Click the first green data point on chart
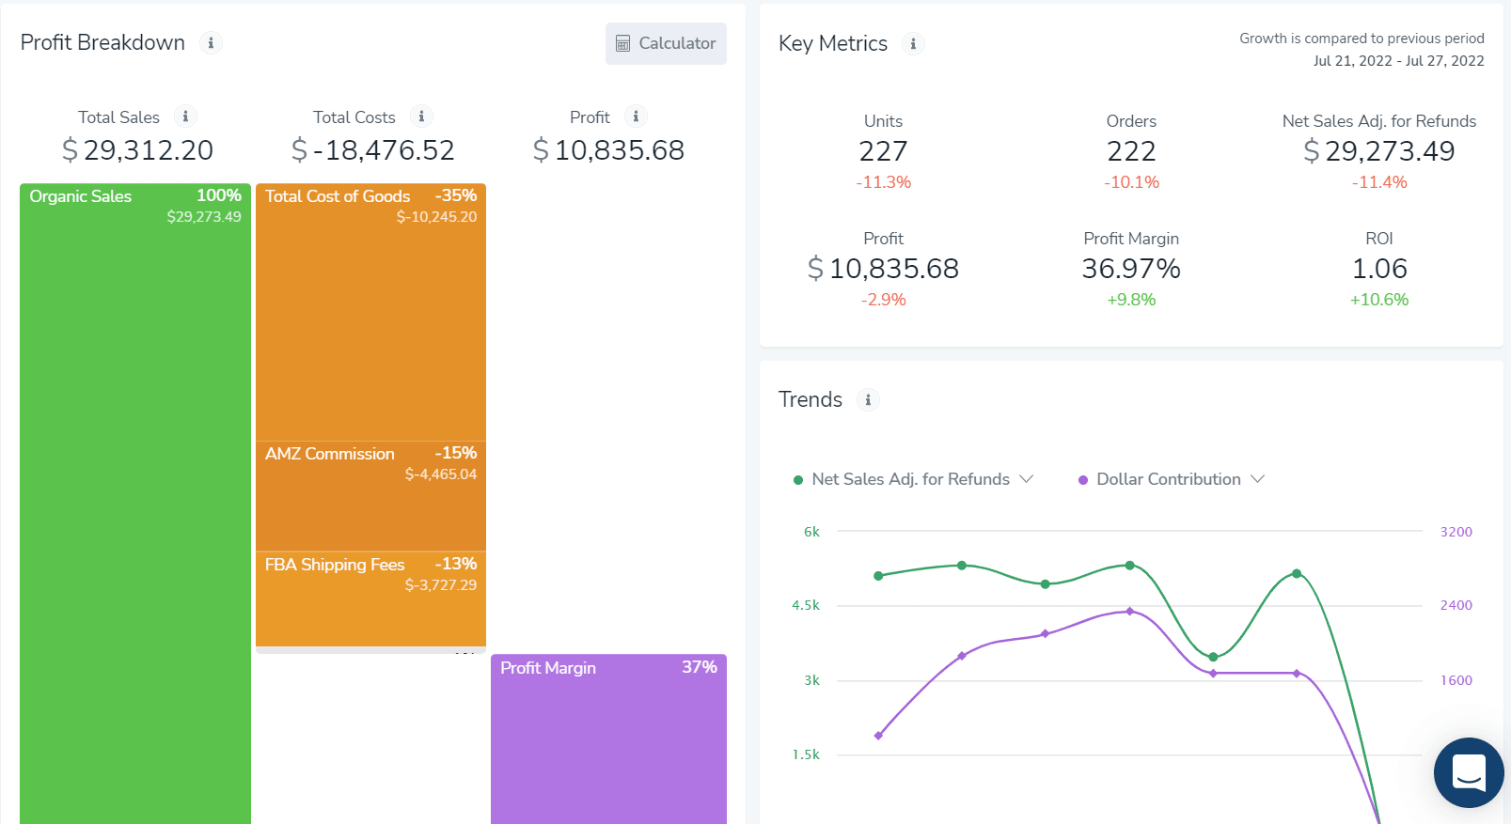Viewport: 1511px width, 824px height. [x=878, y=576]
